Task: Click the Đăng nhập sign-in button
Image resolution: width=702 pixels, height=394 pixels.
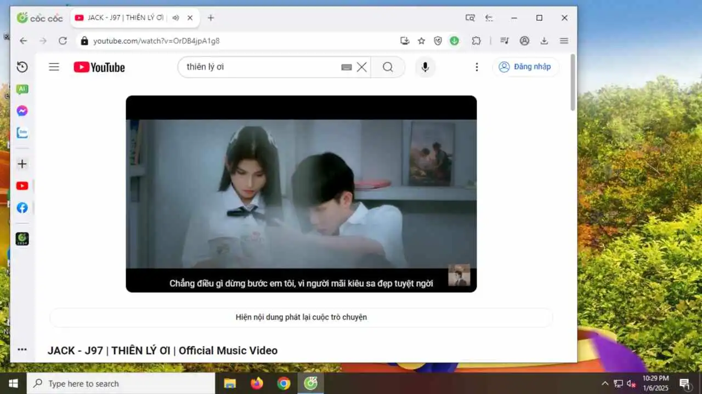Action: (525, 67)
